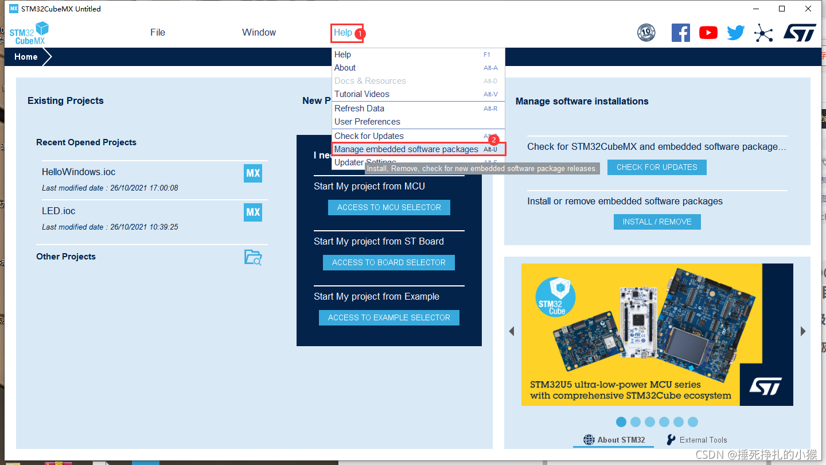Click the Help menu header
Image resolution: width=826 pixels, height=465 pixels.
343,32
